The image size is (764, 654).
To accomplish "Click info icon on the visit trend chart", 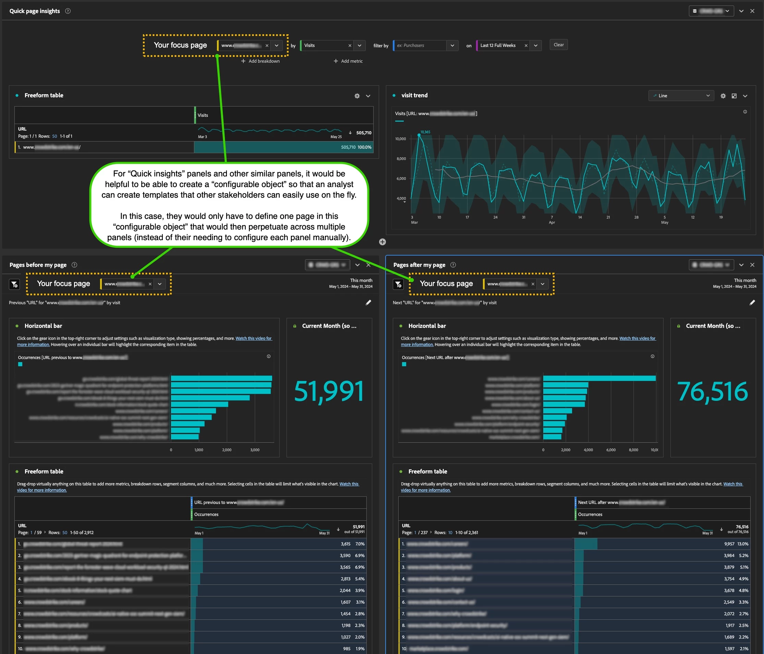I will pos(745,112).
